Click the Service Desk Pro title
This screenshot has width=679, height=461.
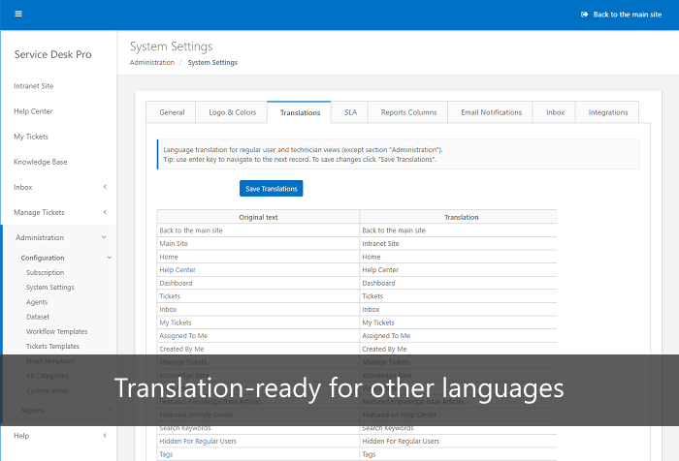[52, 54]
